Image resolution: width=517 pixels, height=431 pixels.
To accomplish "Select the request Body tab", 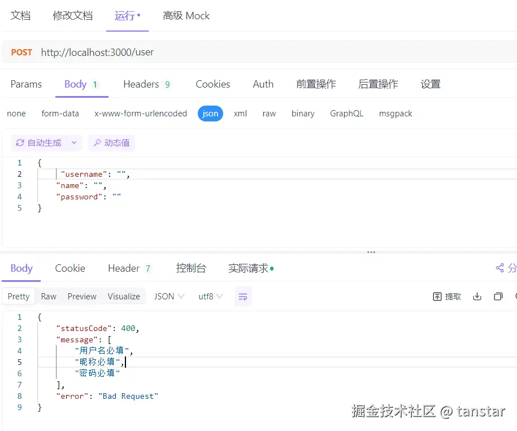I will click(81, 84).
